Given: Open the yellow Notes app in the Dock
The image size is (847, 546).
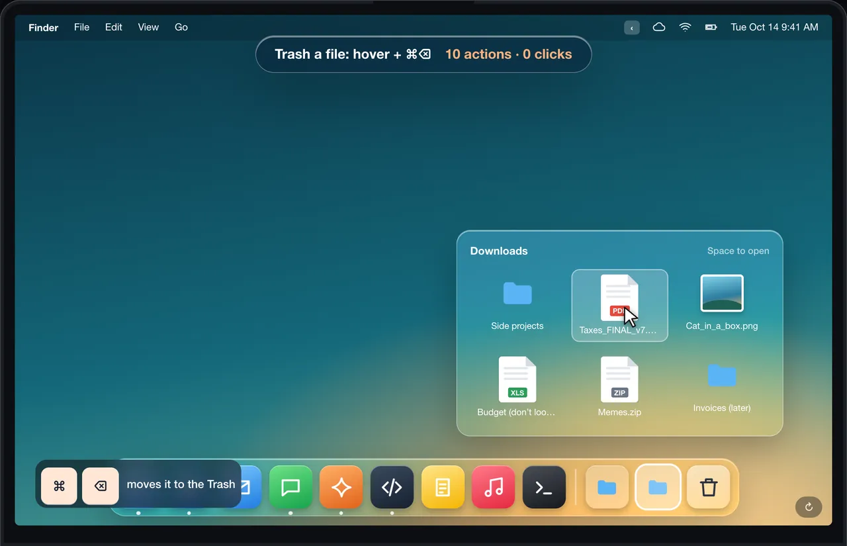Looking at the screenshot, I should [443, 488].
